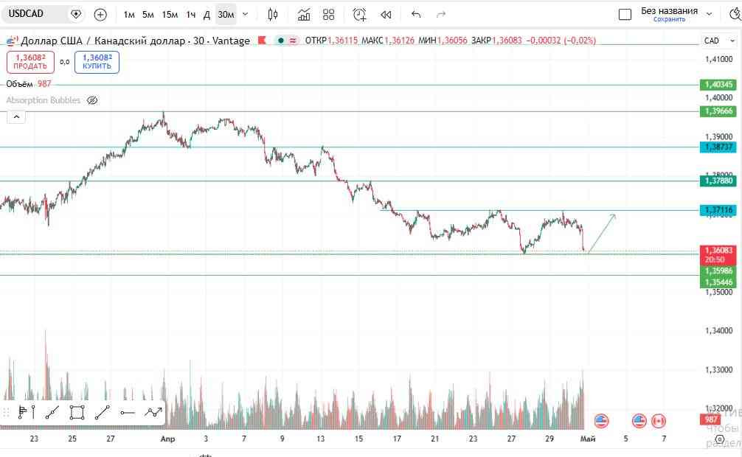Click the Объём volume legend label
Viewport: 742px width, 457px height.
[19, 84]
